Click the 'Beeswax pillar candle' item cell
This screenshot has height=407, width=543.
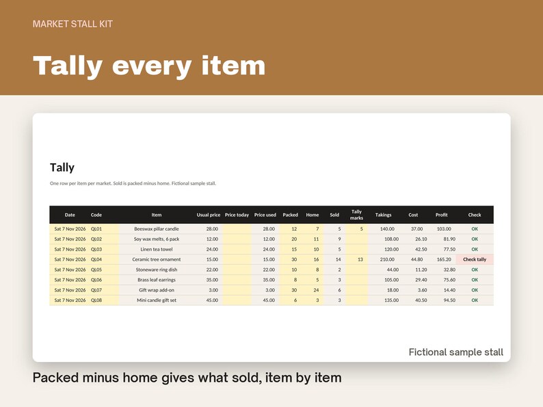[x=157, y=229]
